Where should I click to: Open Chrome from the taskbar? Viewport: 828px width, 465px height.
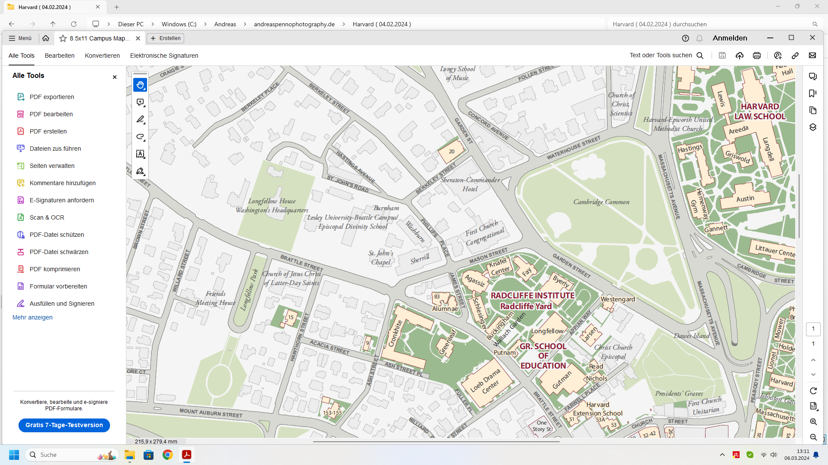(168, 455)
